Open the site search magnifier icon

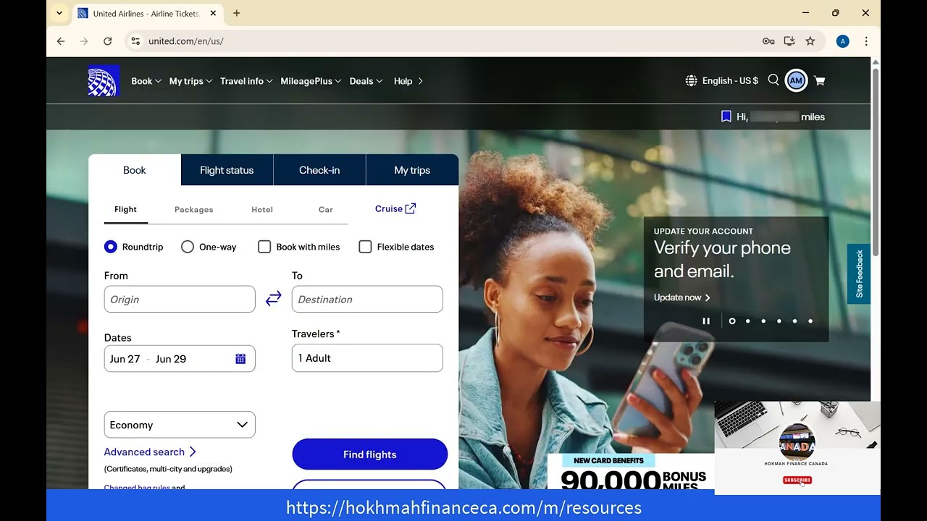click(773, 80)
